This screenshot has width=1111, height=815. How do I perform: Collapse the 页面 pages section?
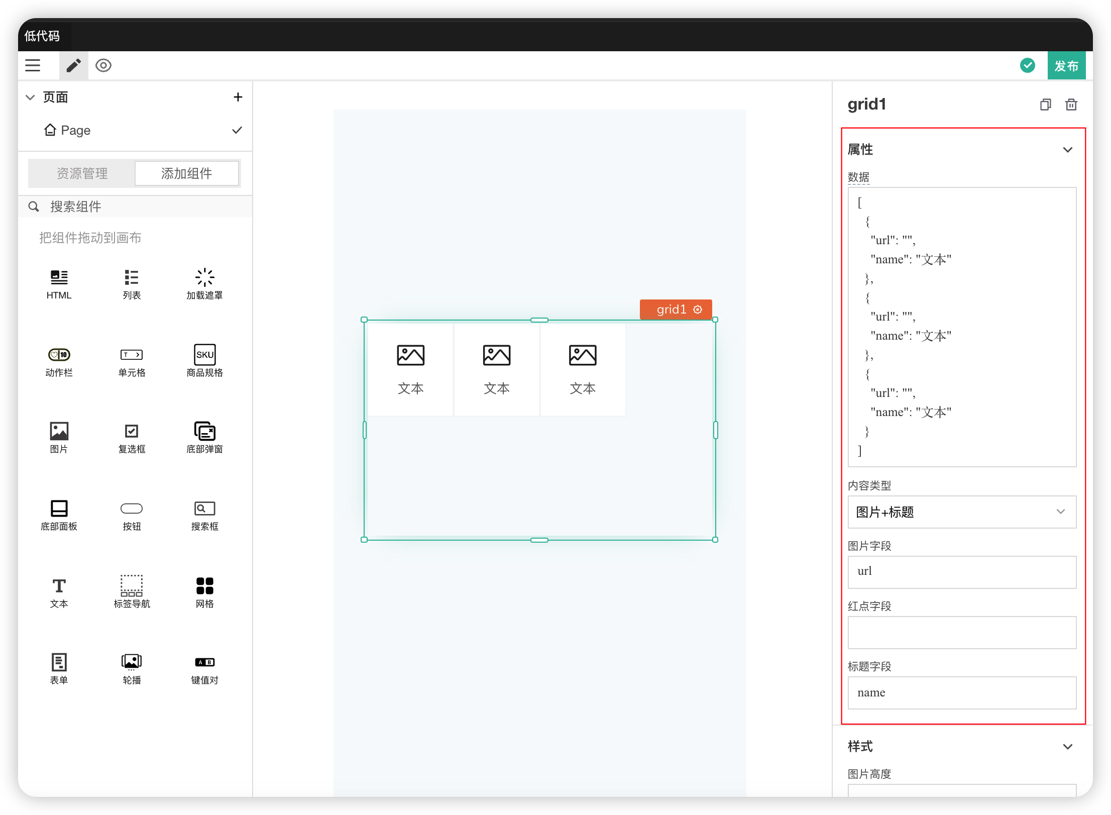(30, 97)
